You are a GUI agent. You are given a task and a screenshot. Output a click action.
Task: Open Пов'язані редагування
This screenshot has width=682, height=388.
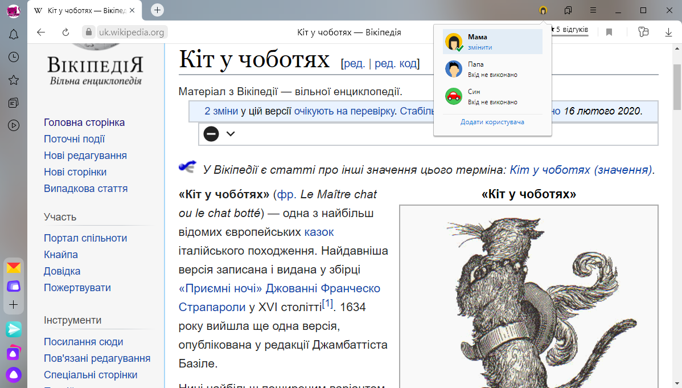(97, 358)
